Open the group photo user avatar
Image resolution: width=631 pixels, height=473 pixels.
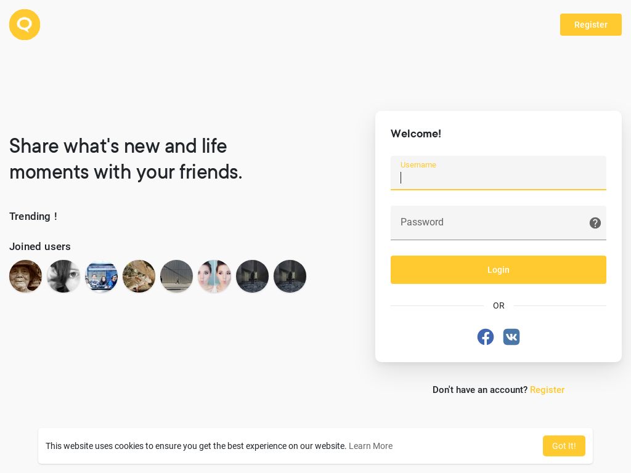(x=101, y=277)
